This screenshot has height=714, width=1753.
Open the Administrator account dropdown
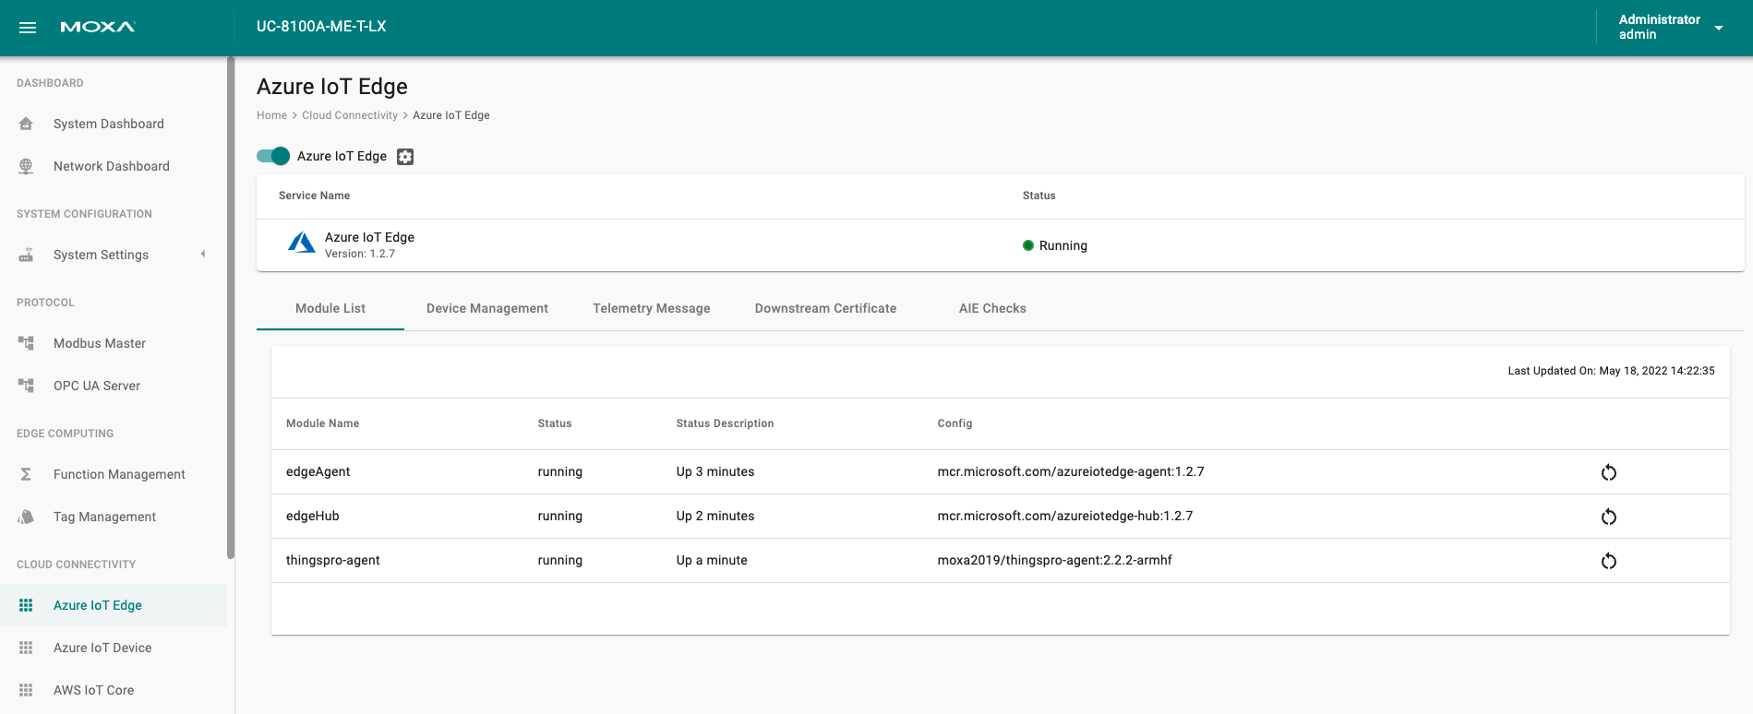(x=1671, y=28)
